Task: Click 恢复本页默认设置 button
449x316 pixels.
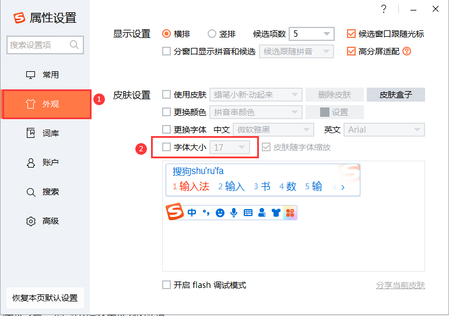Action: tap(45, 298)
